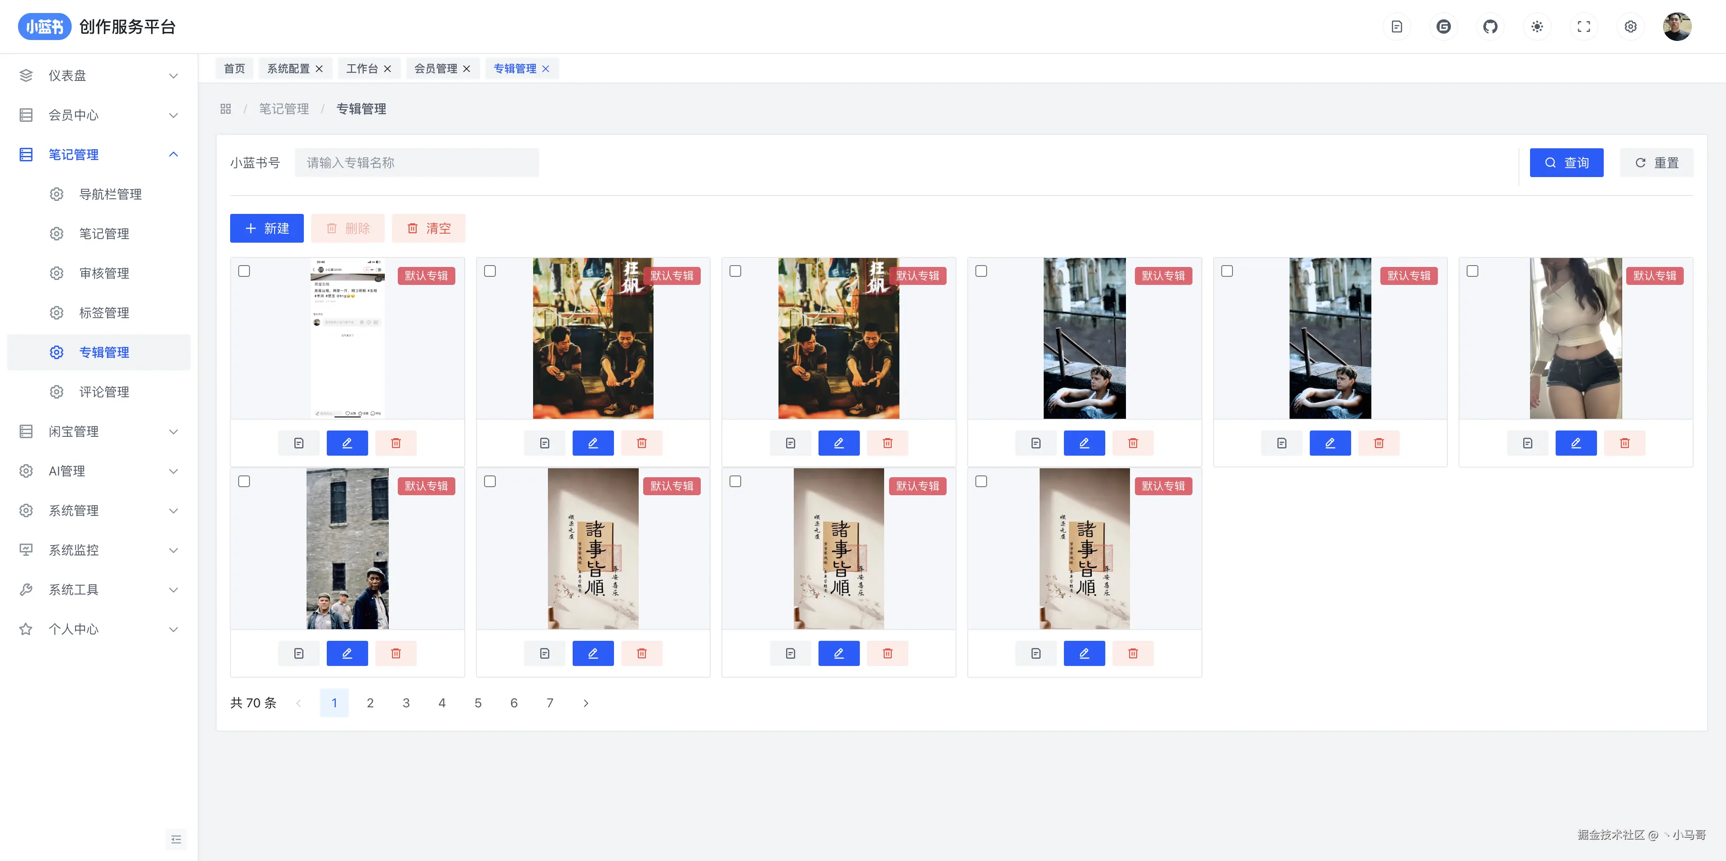Click the blue 新建 button
This screenshot has height=861, width=1726.
(267, 228)
